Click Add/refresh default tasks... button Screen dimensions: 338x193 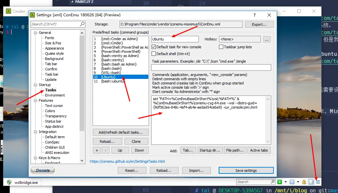point(121,132)
